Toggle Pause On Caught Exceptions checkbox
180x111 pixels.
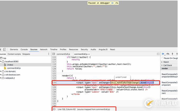click(x=162, y=58)
